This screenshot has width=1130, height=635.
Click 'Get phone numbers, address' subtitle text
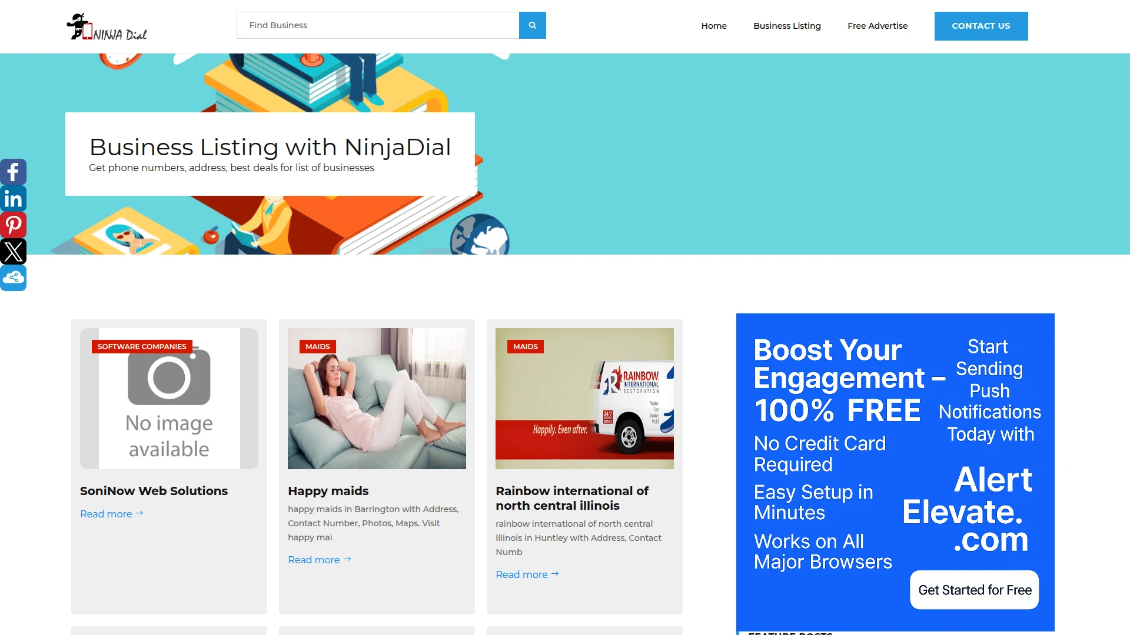click(231, 168)
